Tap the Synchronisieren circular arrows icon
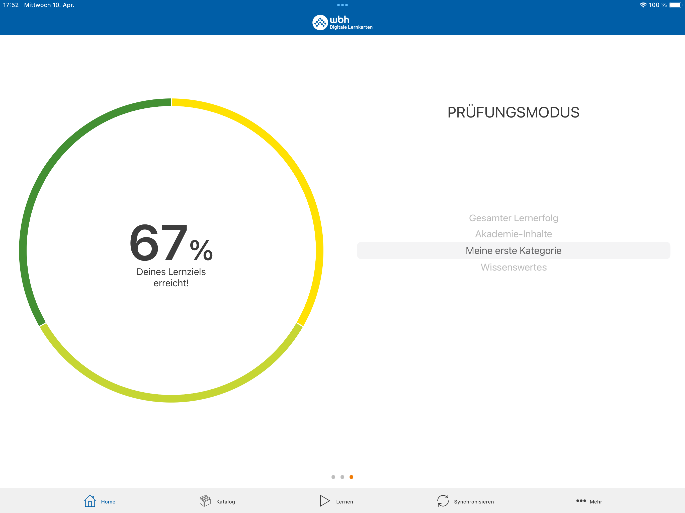Screen dimensions: 685x513 [x=443, y=501]
